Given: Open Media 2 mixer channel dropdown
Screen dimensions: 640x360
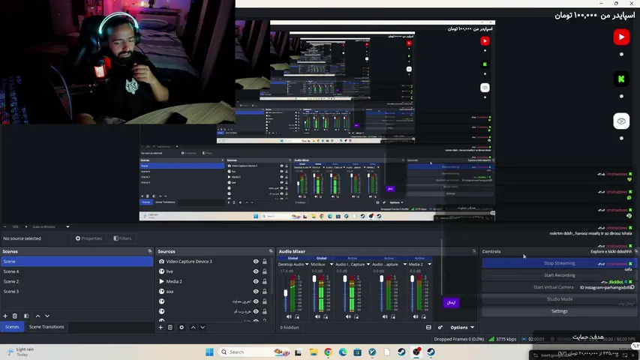Looking at the screenshot, I should tap(429, 265).
